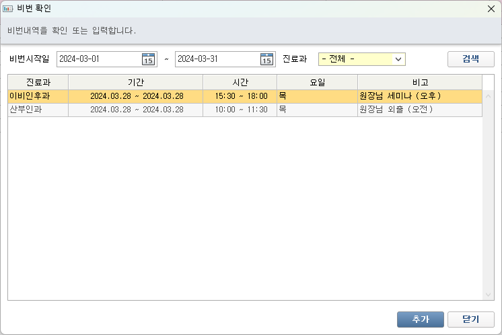This screenshot has width=502, height=335.
Task: Expand the 진료과 department dropdown
Action: pos(398,59)
